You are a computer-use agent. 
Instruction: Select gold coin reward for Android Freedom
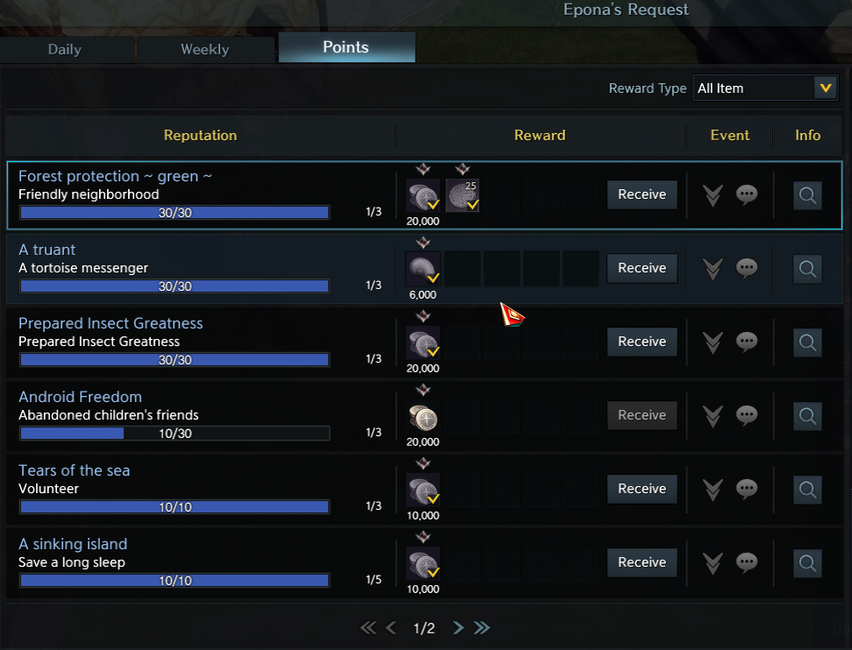[422, 418]
